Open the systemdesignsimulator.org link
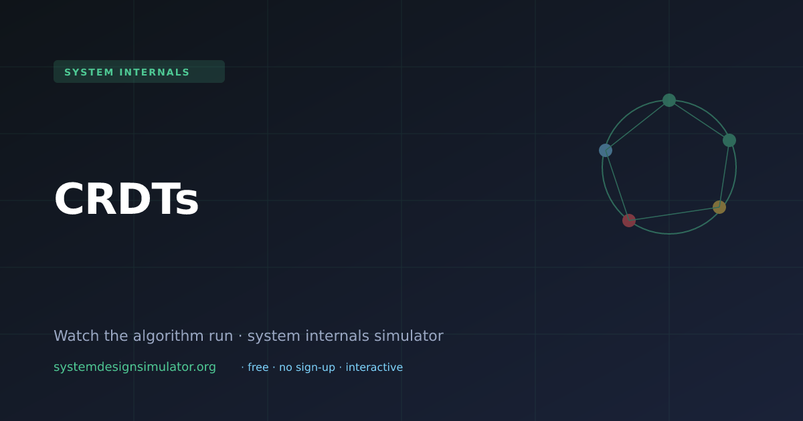 pos(135,367)
